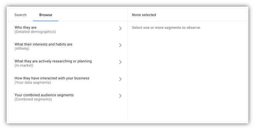Click the empty selected segments panel area
Screen dimensions: 255x130
tap(187, 75)
